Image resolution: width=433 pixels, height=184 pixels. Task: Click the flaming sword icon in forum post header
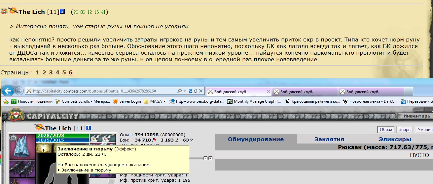point(14,11)
